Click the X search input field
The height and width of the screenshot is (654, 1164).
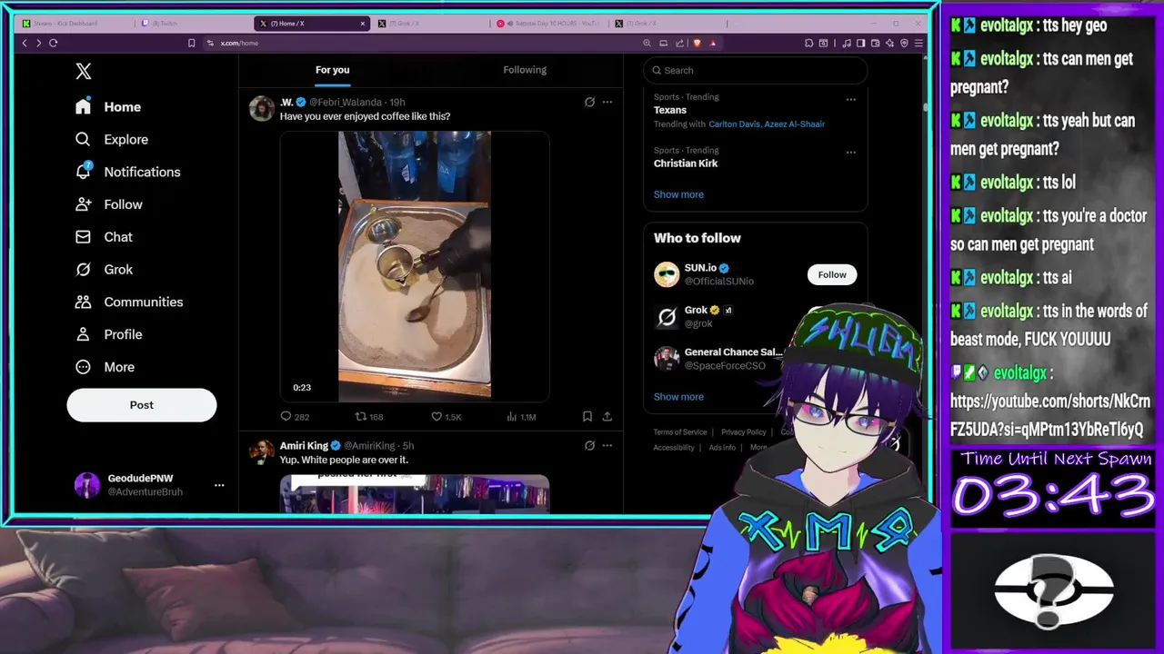756,70
